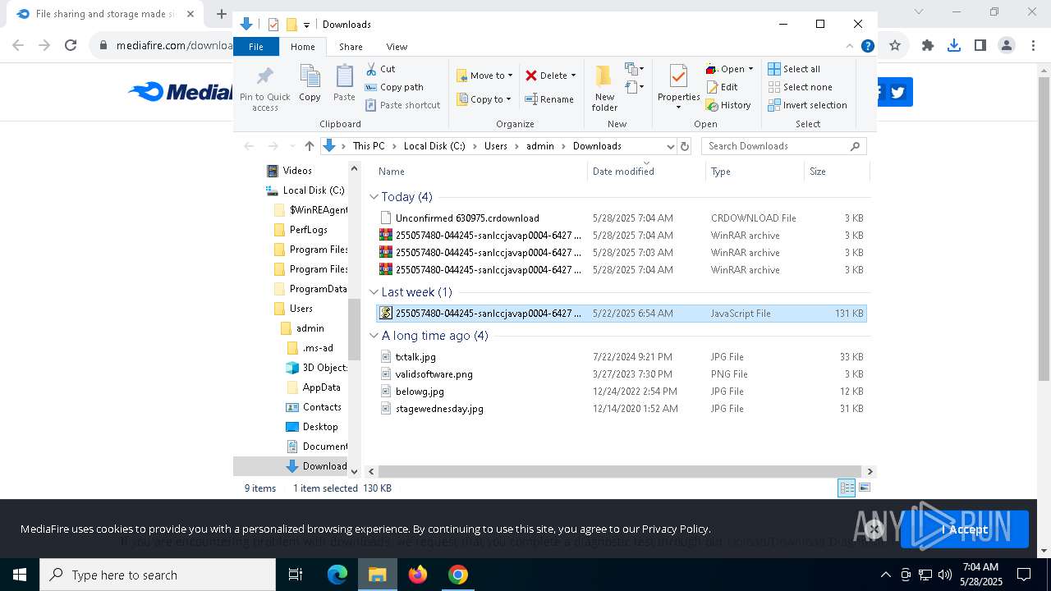
Task: Switch to details view layout icon
Action: (847, 488)
